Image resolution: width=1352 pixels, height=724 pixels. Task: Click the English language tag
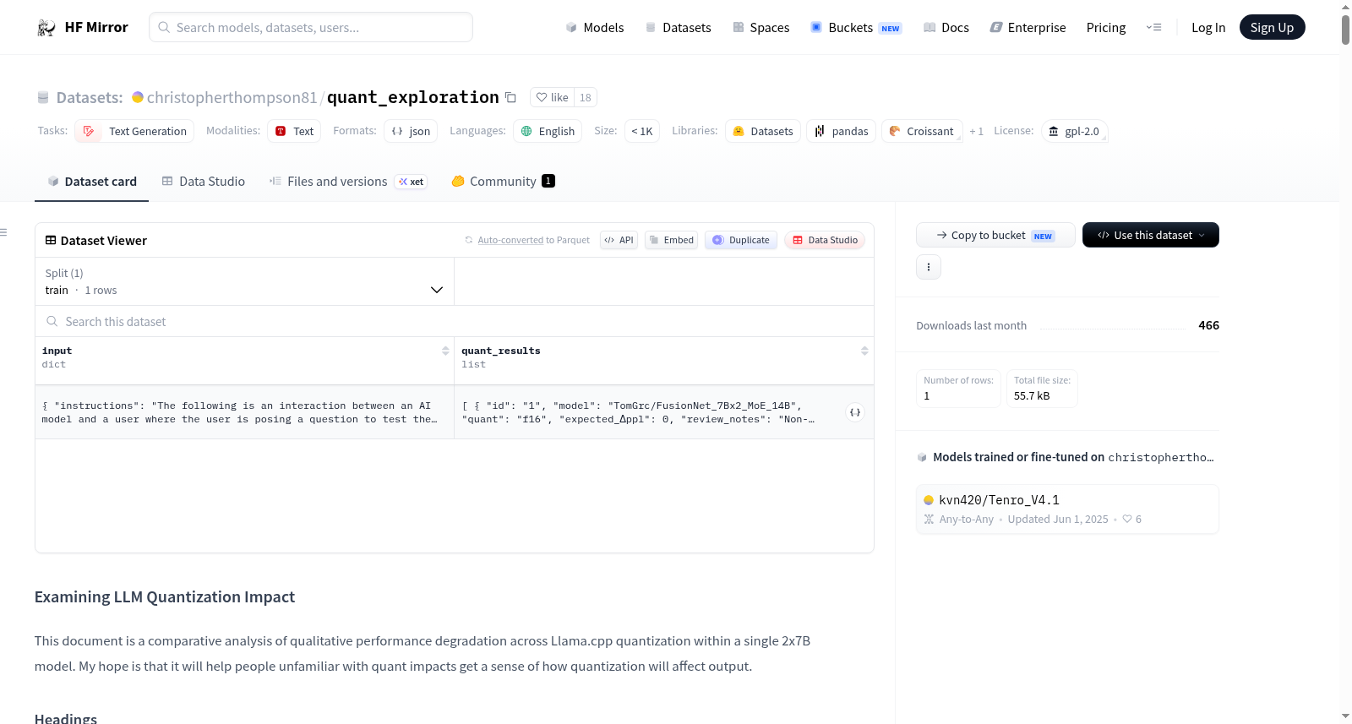point(548,131)
